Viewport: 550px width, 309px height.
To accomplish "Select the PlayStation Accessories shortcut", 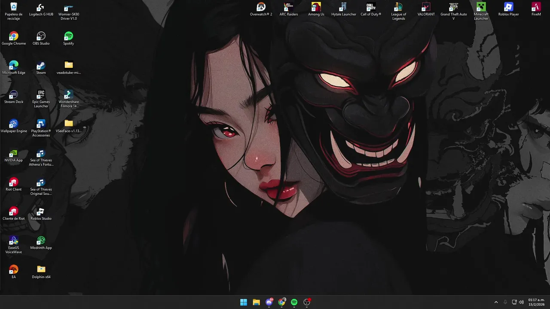I will tap(41, 128).
